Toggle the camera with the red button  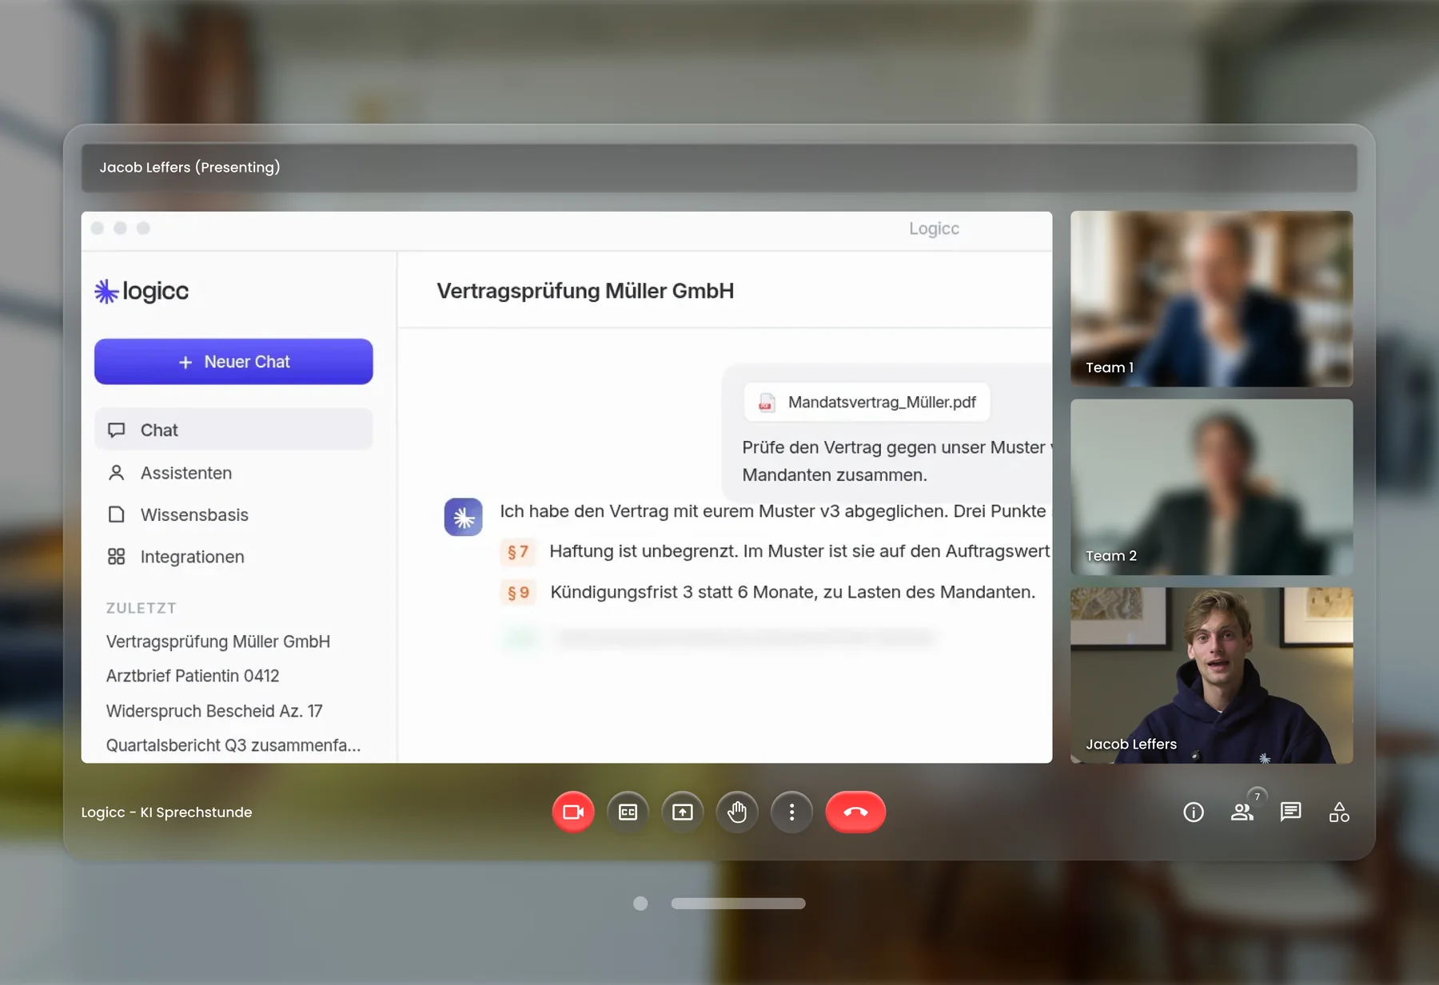573,812
